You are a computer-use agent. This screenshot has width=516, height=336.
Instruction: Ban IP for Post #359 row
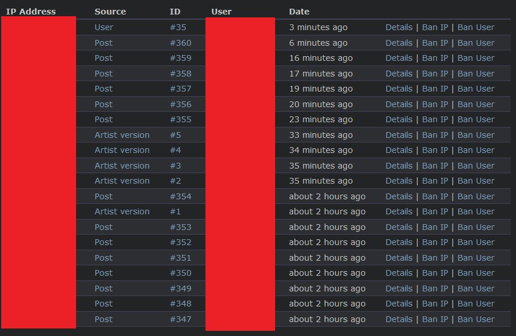[x=435, y=58]
